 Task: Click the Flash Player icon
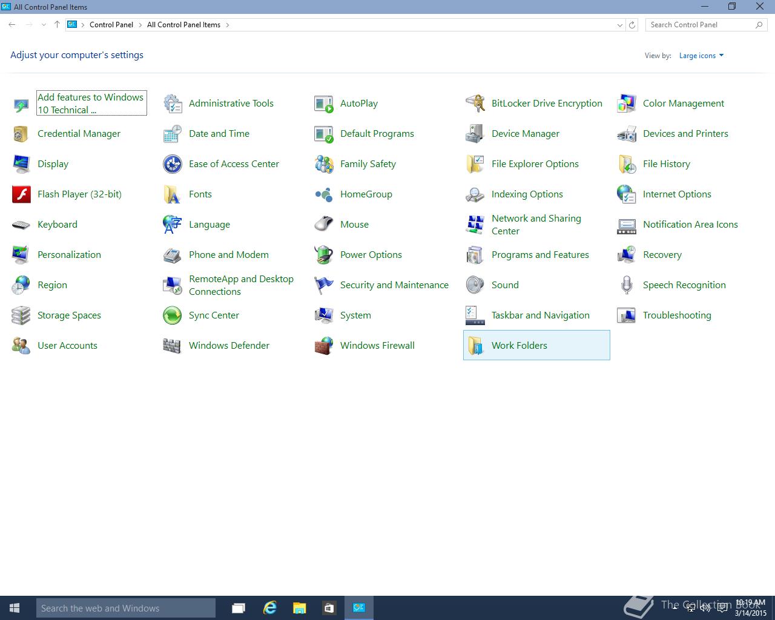pyautogui.click(x=21, y=194)
